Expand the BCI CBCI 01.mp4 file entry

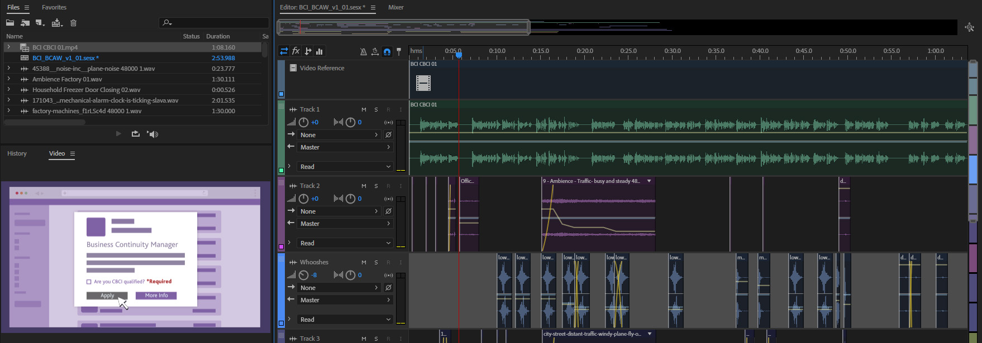pyautogui.click(x=8, y=47)
